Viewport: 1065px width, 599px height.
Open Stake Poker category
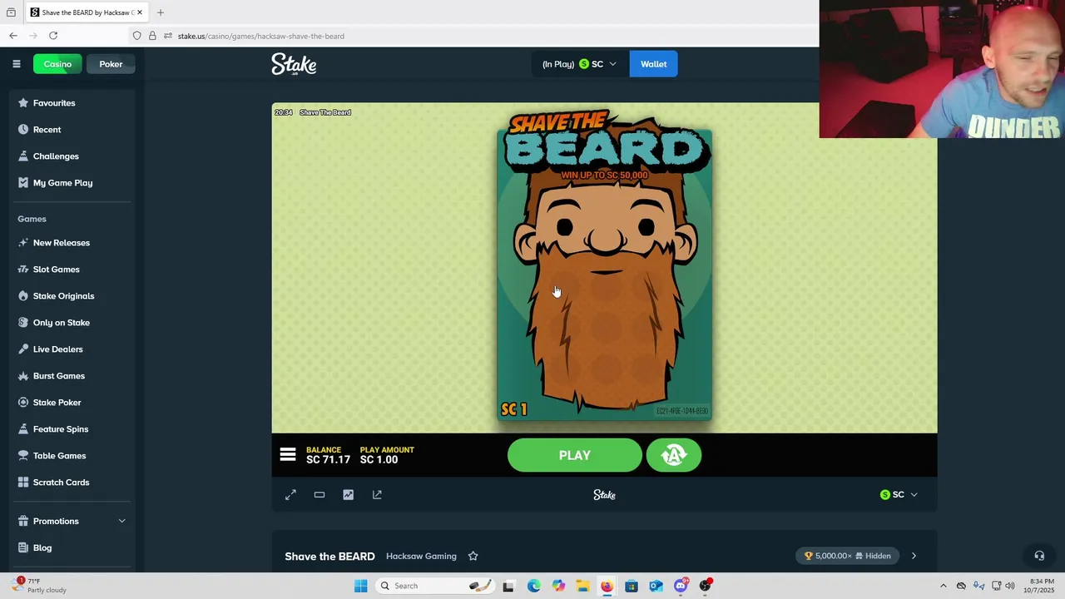(72, 403)
